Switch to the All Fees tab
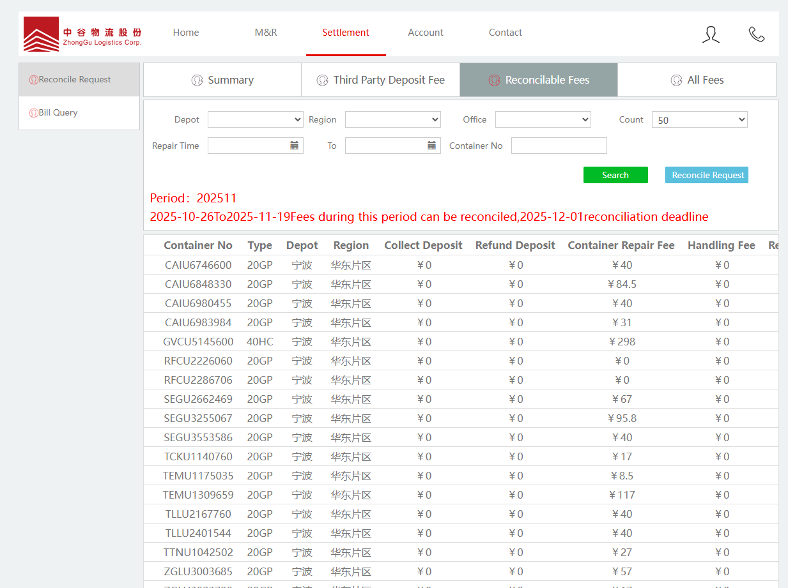 pyautogui.click(x=697, y=80)
